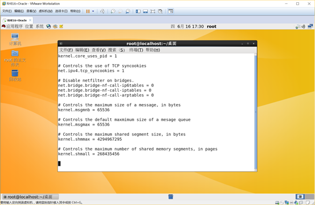Select the RHEL6+Oracle VM tab

tap(17, 20)
